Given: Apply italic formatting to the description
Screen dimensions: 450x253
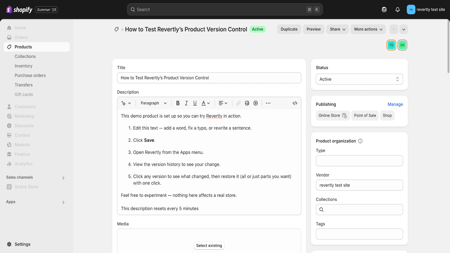Looking at the screenshot, I should click(186, 103).
